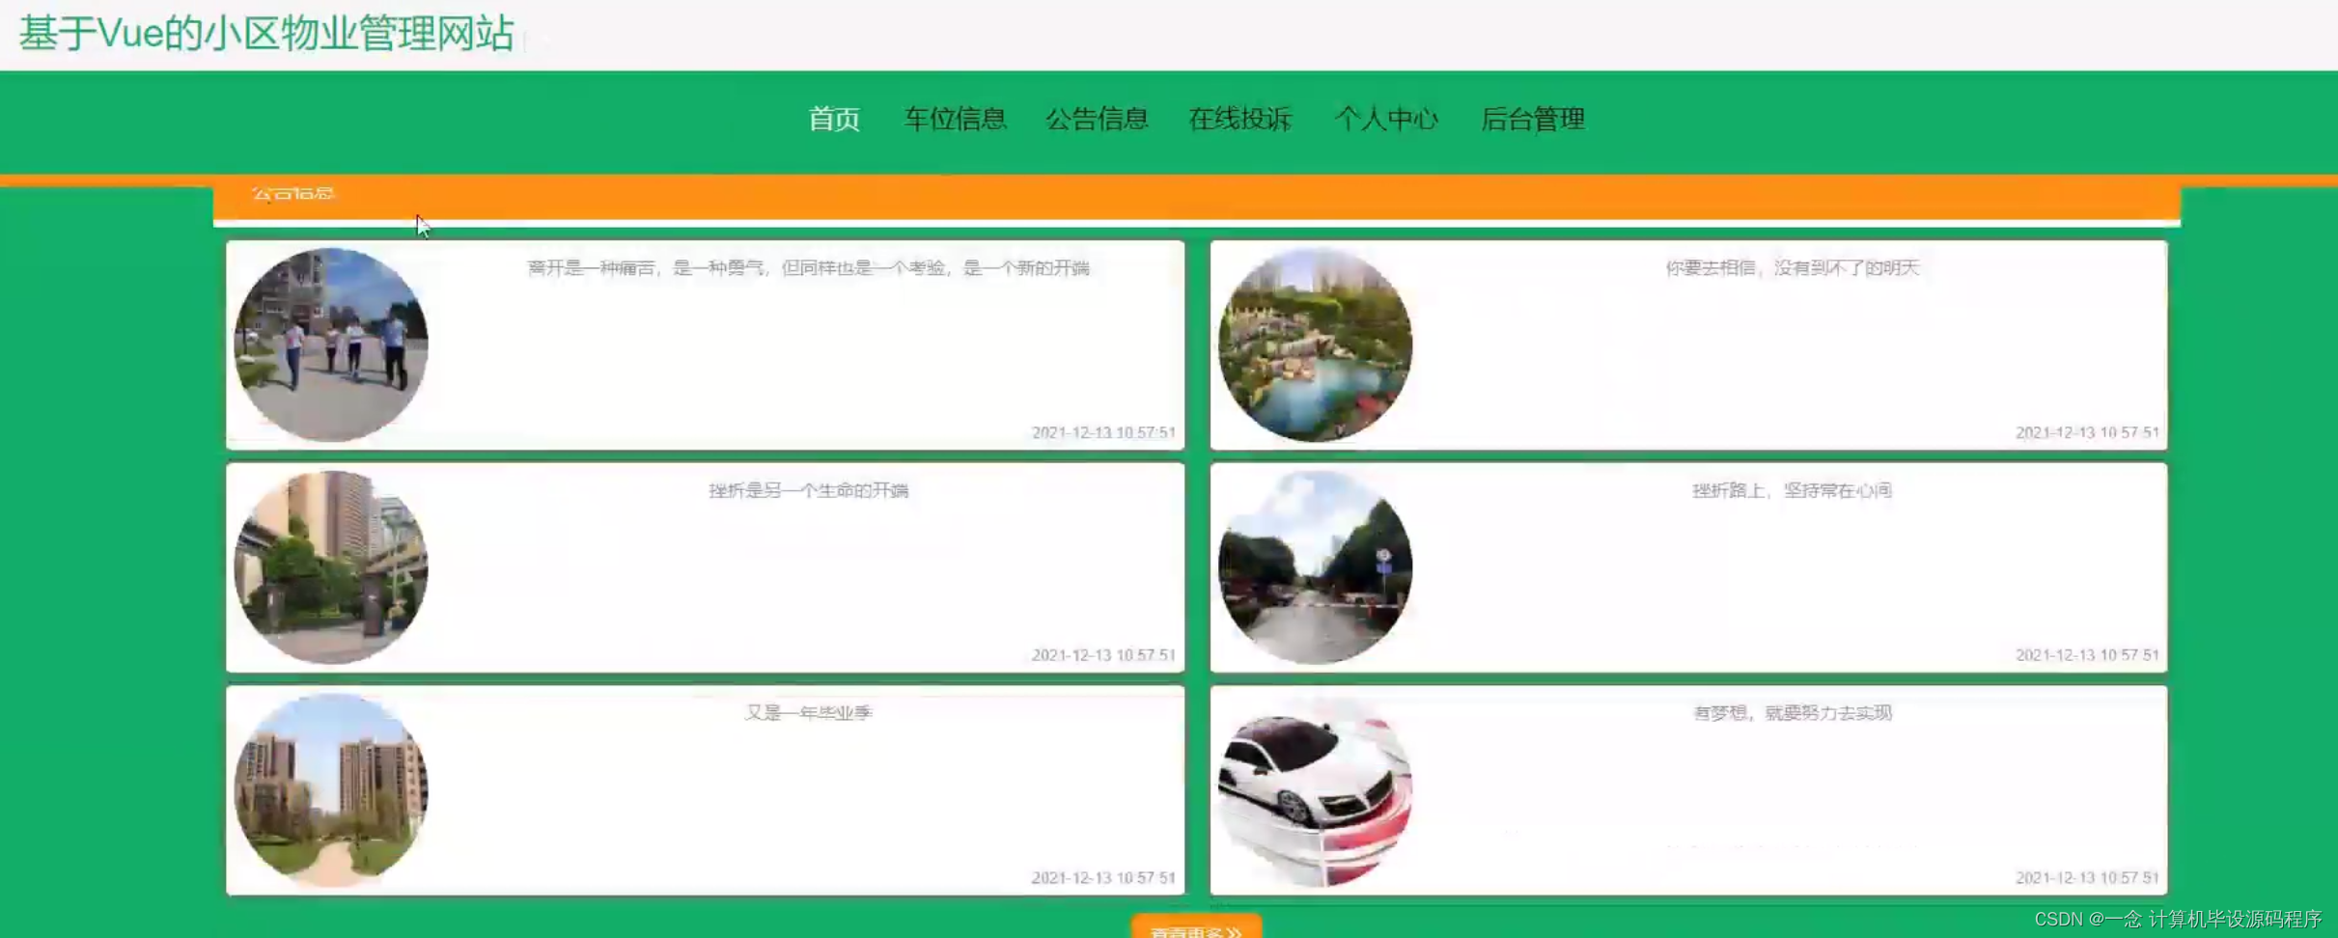
Task: Open the garden landscape circular thumbnail
Action: (1316, 345)
